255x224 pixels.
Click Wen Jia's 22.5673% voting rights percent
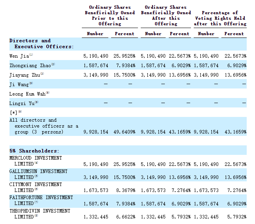pyautogui.click(x=236, y=56)
